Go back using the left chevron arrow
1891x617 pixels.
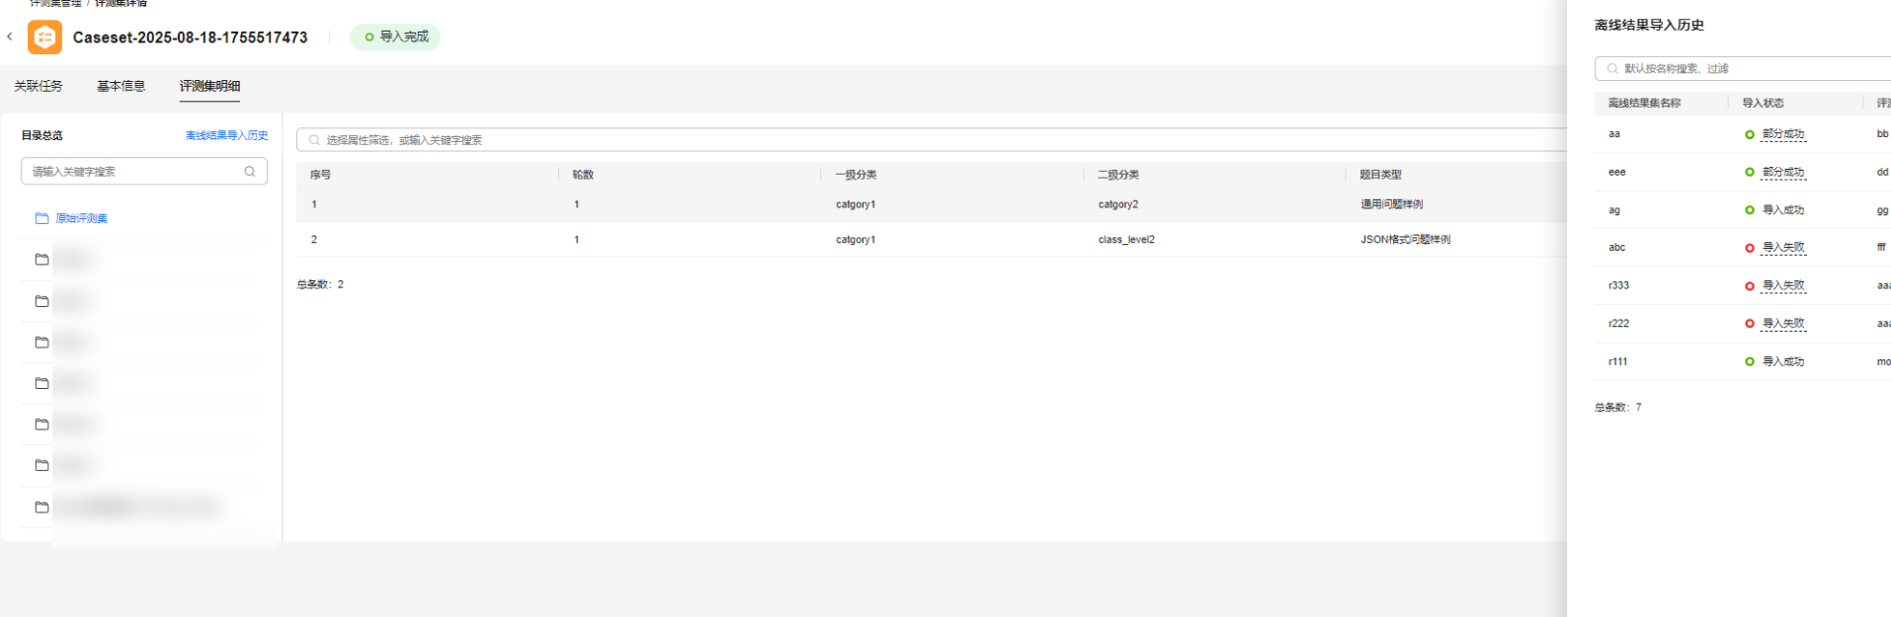coord(10,37)
